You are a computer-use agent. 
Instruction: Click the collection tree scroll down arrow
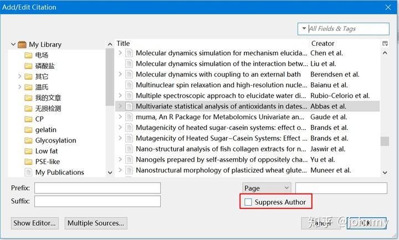[x=110, y=173]
